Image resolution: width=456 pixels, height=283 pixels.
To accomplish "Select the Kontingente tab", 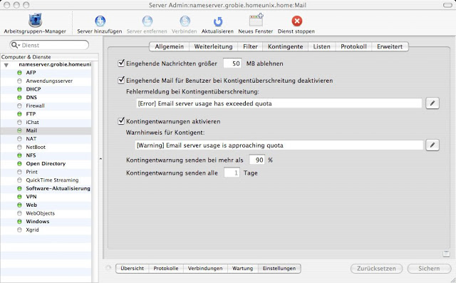I will click(285, 46).
